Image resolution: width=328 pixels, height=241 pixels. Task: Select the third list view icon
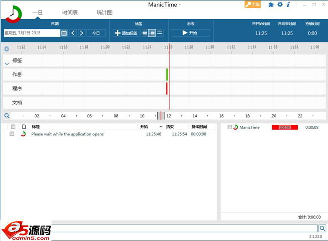[x=160, y=33]
